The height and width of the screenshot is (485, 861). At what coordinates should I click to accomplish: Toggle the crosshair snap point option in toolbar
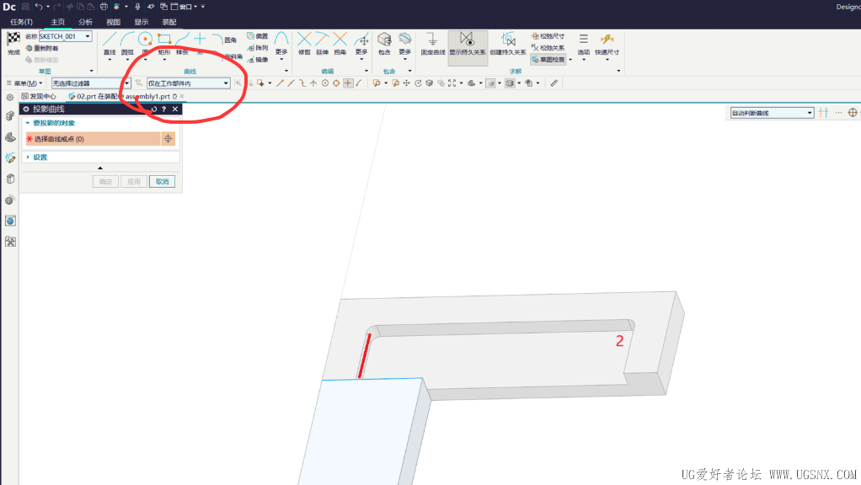tap(348, 83)
